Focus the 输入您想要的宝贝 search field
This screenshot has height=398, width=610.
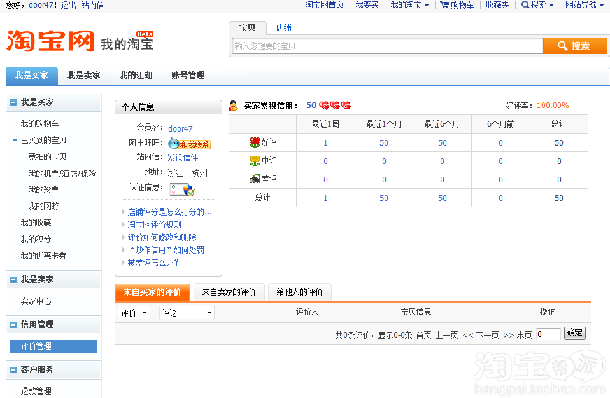point(387,46)
